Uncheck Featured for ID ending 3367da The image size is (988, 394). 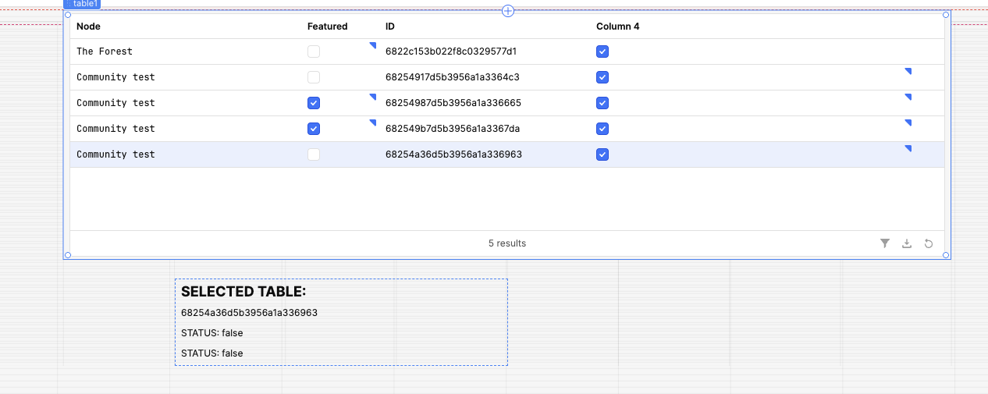tap(314, 129)
